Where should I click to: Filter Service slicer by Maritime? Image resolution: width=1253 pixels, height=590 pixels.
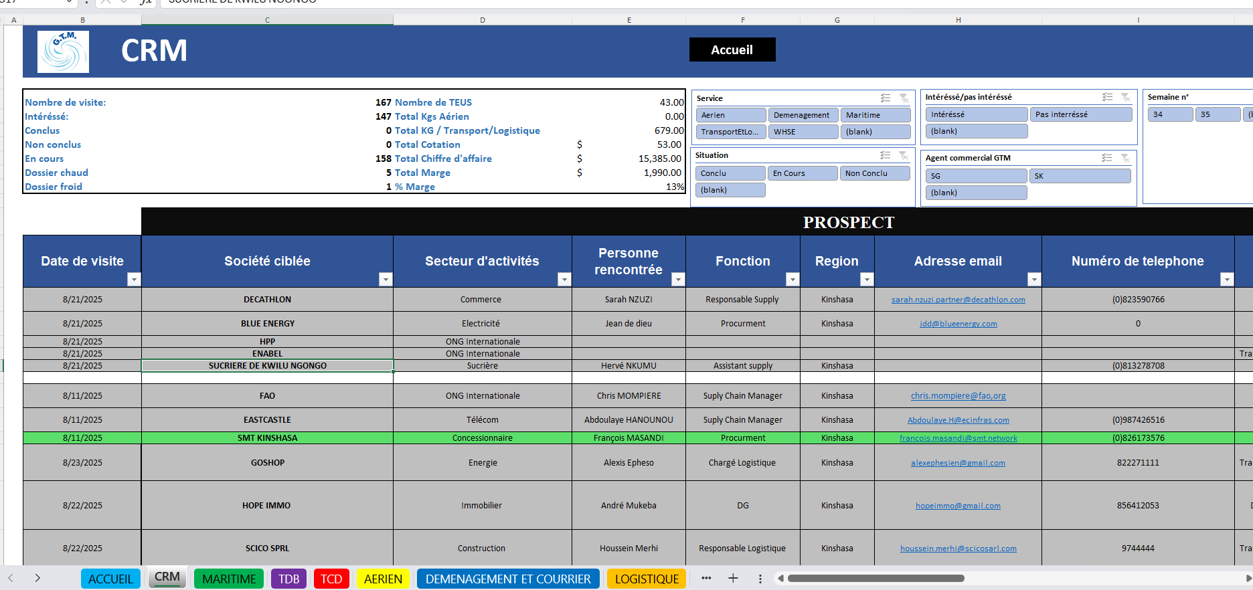tap(875, 115)
